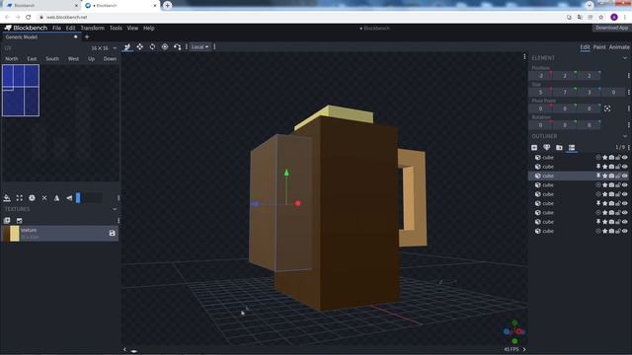Open the View menu
Screen dimensions: 632x355
pos(132,29)
